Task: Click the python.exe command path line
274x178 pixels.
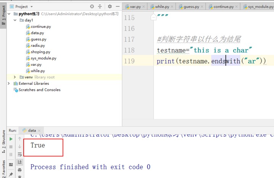Action: click(152, 135)
